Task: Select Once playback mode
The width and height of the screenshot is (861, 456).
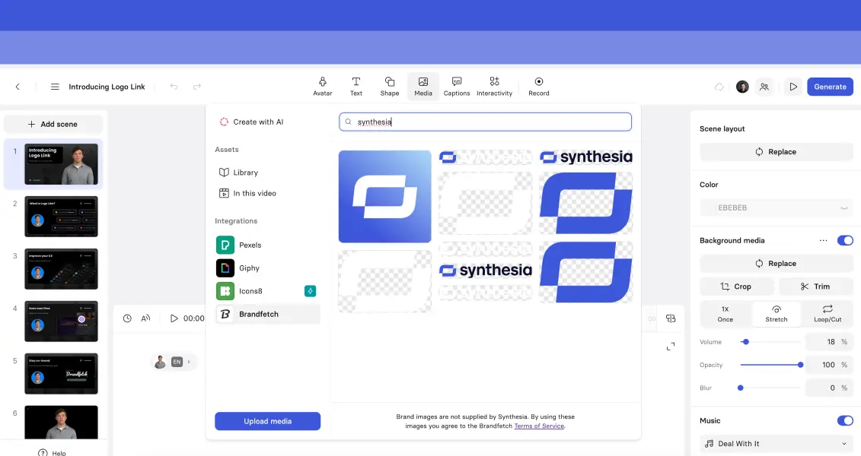Action: (x=725, y=314)
